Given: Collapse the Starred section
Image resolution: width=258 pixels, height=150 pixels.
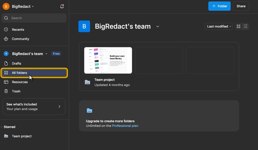Looking at the screenshot, I should click(x=1, y=127).
